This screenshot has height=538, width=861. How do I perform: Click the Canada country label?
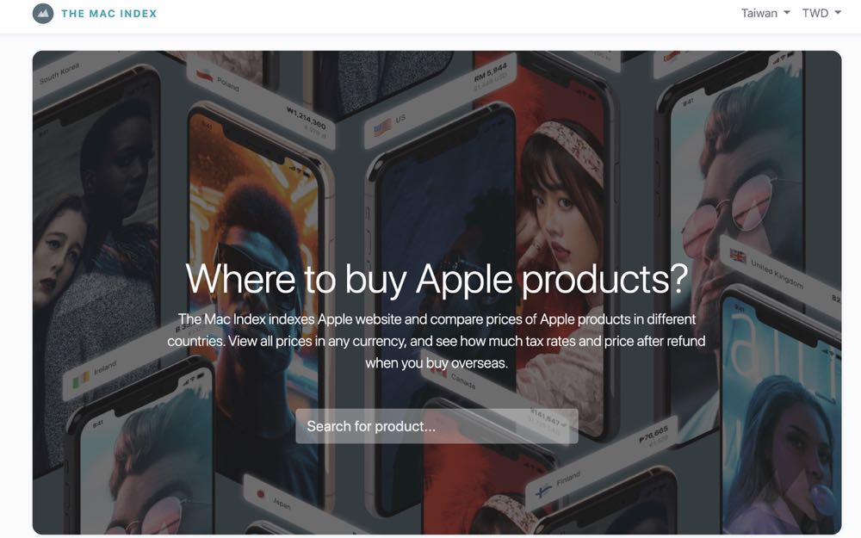click(x=463, y=380)
